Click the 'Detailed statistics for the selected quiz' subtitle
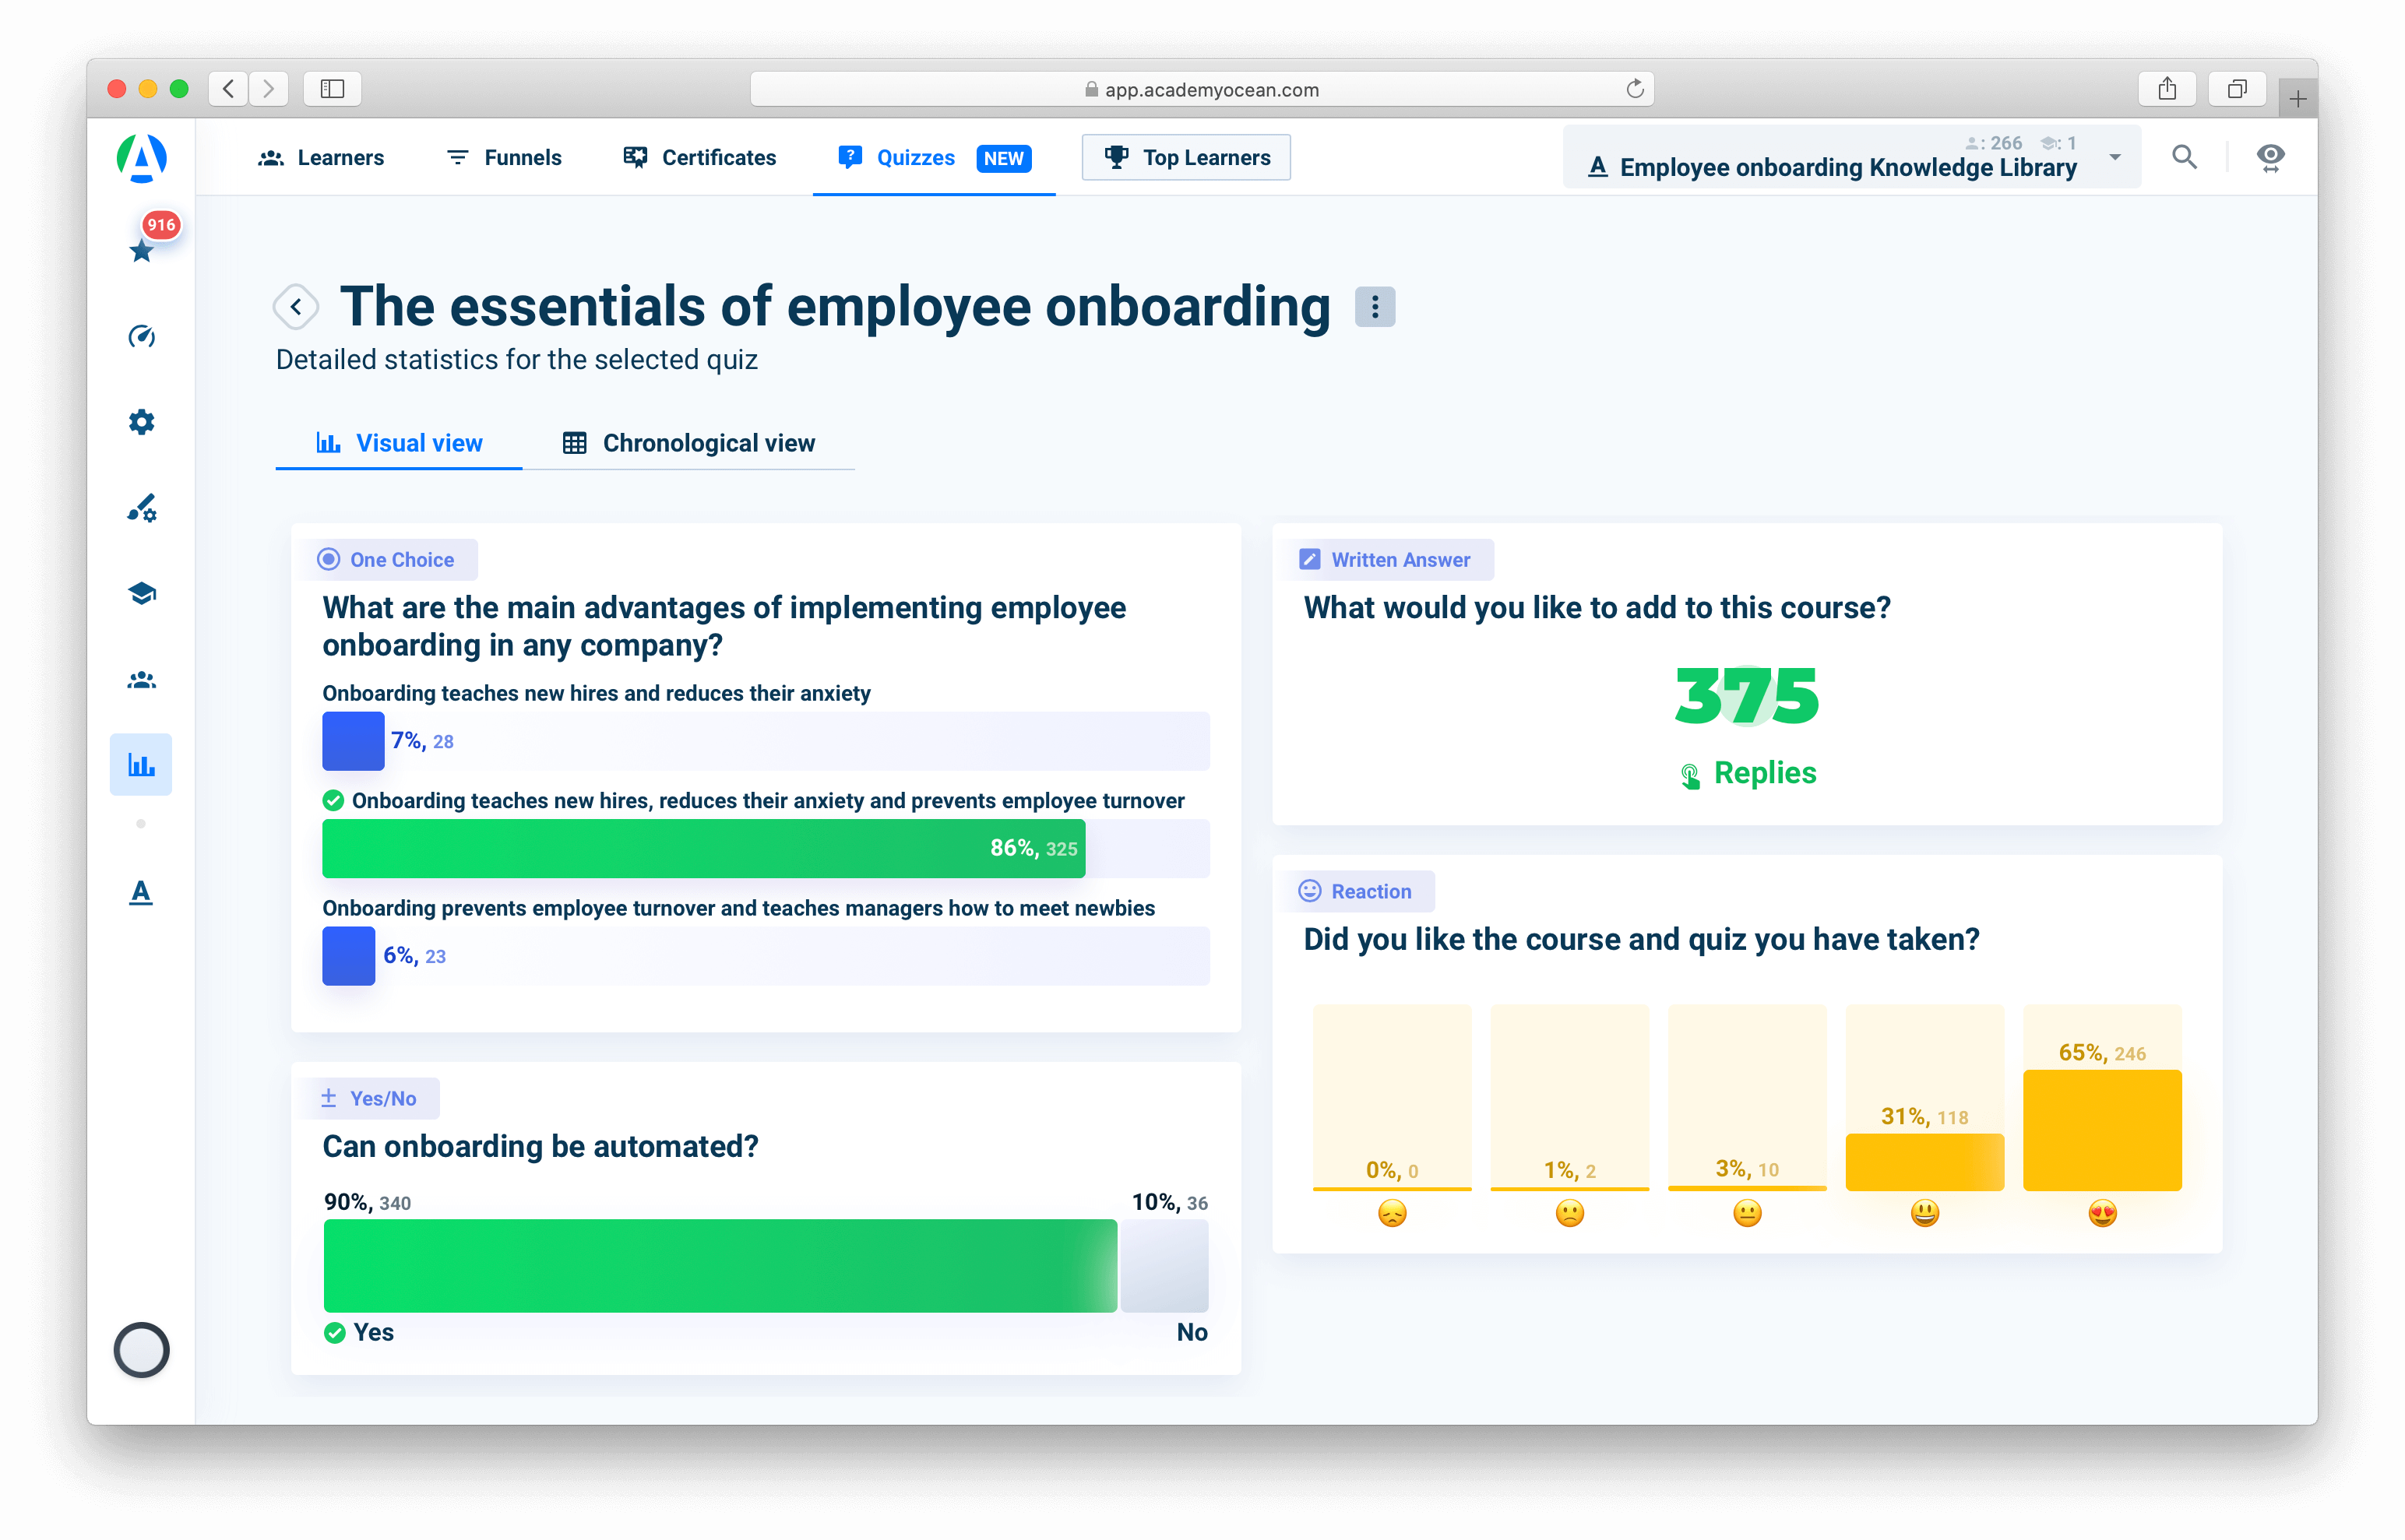Screen dimensions: 2405x1540 516,360
